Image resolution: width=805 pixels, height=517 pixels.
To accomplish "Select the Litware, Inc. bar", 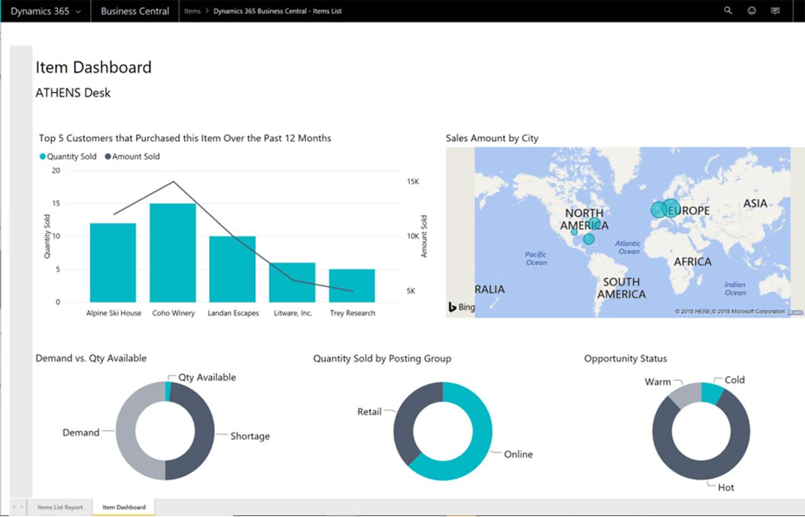I will click(292, 282).
